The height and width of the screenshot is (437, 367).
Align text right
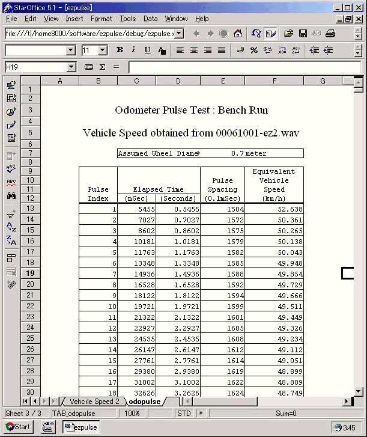point(208,50)
